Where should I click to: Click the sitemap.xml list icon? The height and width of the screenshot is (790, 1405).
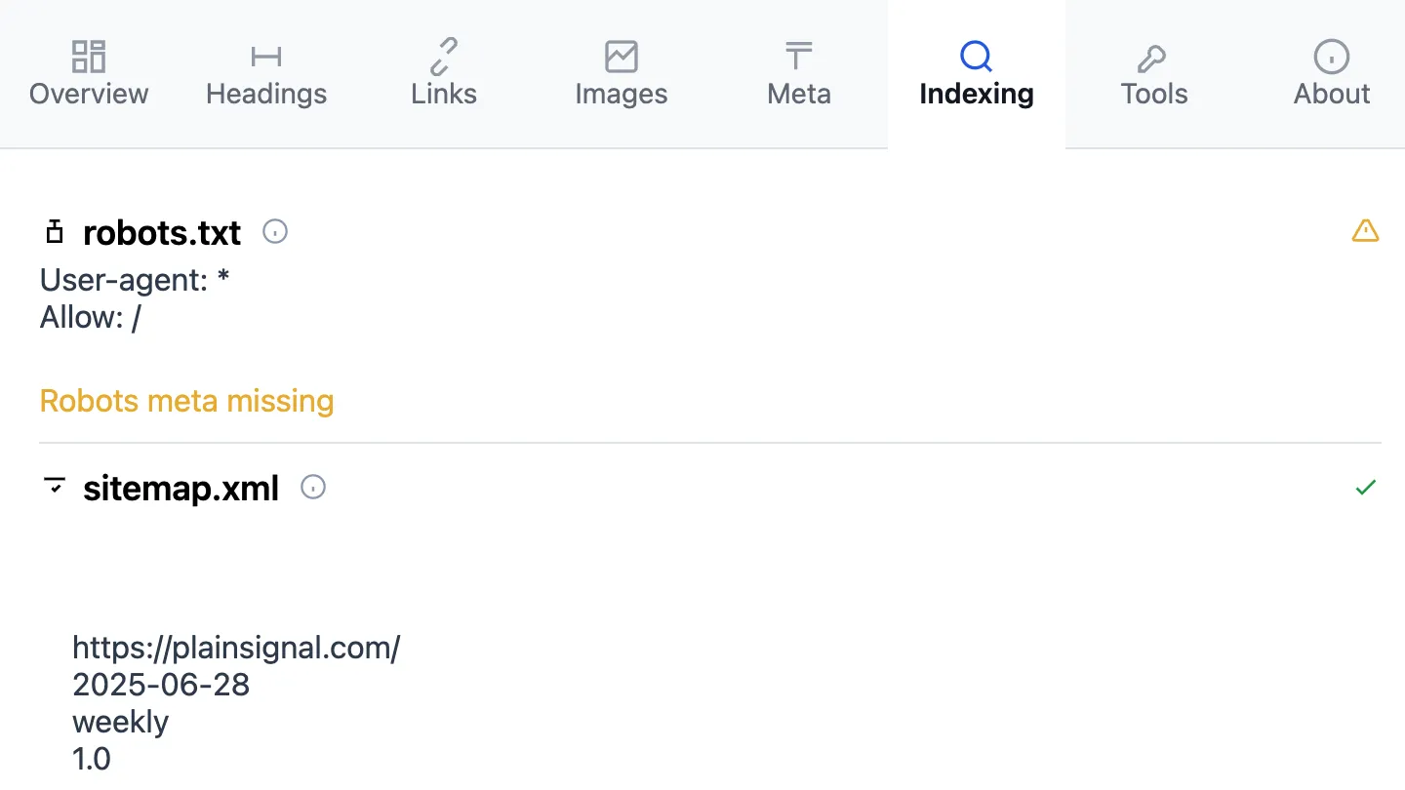pos(55,486)
